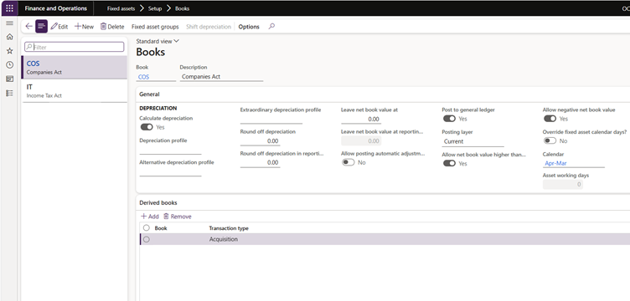Open Workspaces icon in sidebar
630x301 pixels.
pos(10,79)
